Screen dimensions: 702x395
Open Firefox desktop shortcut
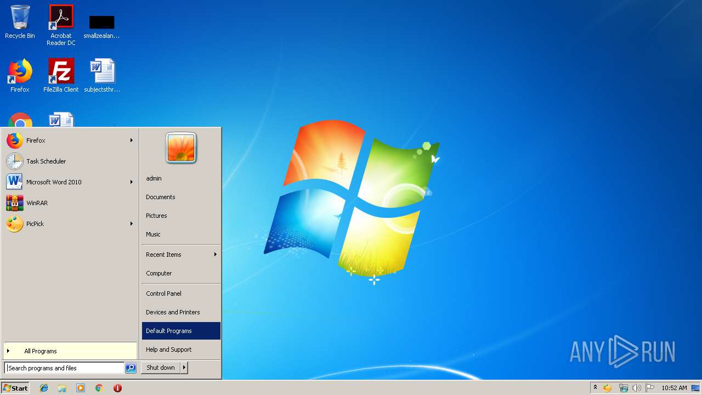point(20,76)
